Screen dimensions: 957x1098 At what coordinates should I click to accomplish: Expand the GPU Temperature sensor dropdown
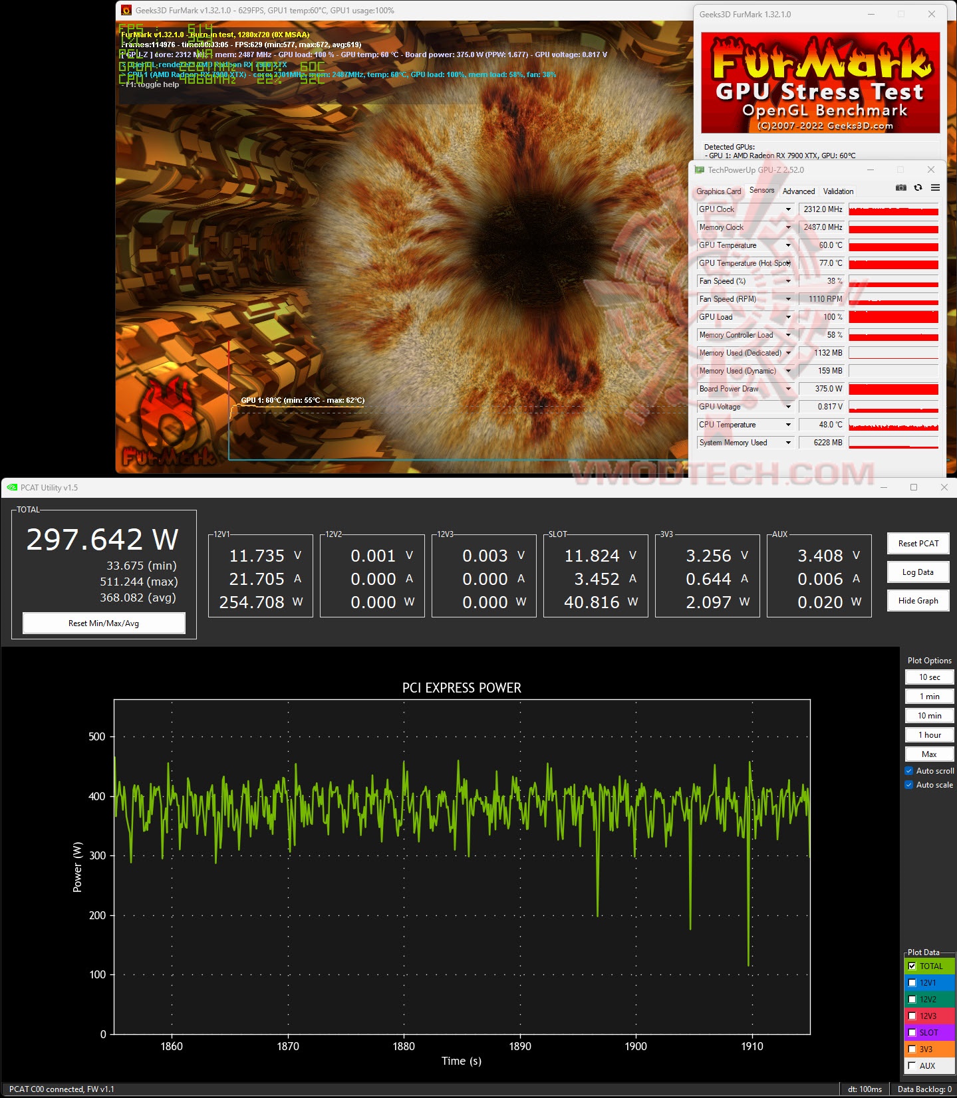[x=789, y=245]
